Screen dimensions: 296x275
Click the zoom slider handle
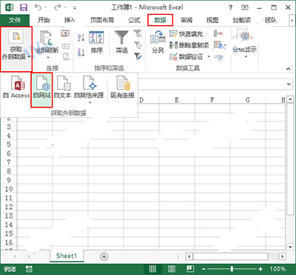232,269
